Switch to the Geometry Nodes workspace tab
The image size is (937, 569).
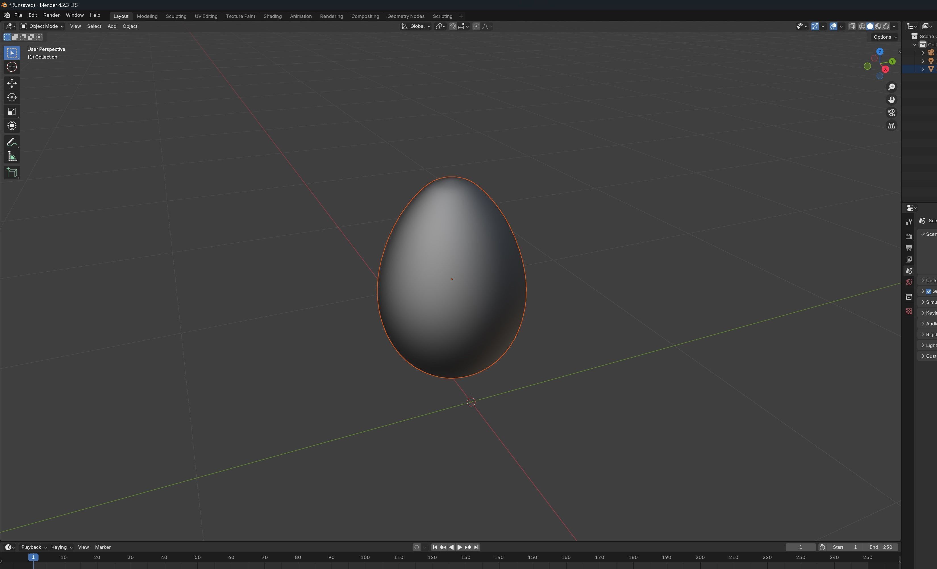pyautogui.click(x=406, y=16)
